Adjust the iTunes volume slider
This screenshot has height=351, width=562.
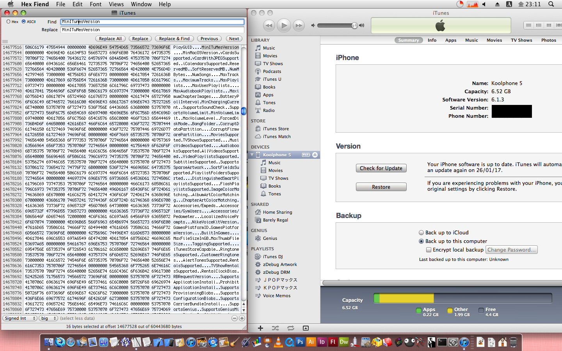[354, 26]
